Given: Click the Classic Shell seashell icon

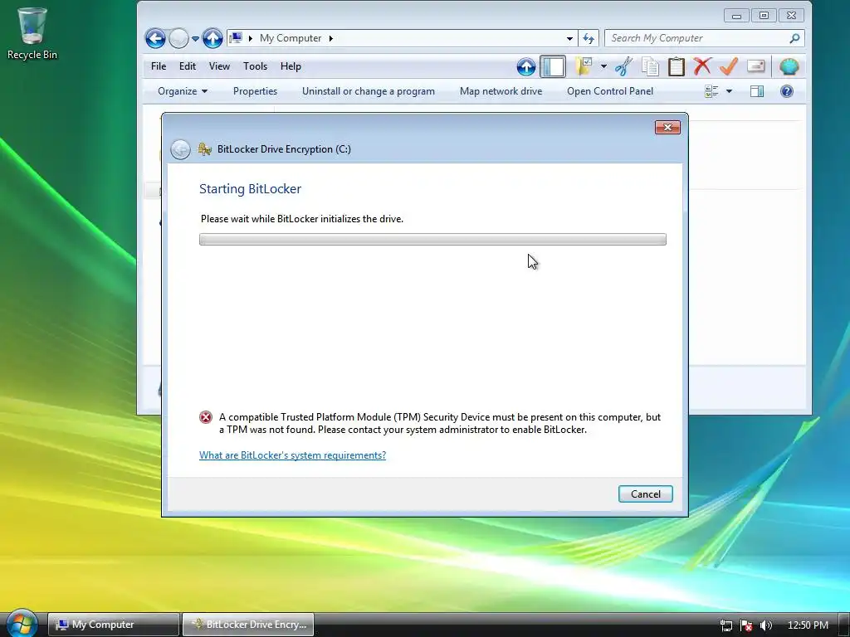Looking at the screenshot, I should (789, 66).
